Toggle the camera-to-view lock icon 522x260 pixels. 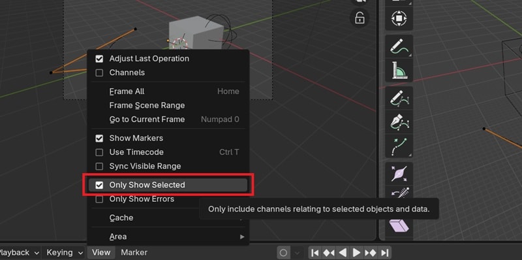tap(360, 18)
